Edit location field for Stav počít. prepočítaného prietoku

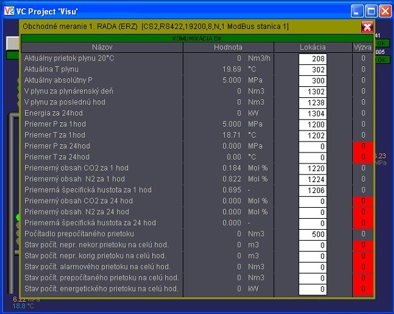pyautogui.click(x=312, y=278)
